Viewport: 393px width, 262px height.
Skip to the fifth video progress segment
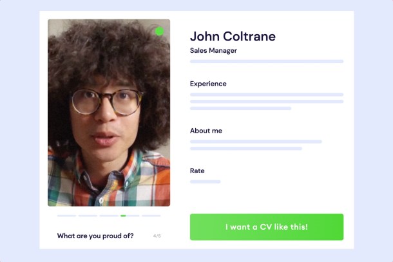151,216
